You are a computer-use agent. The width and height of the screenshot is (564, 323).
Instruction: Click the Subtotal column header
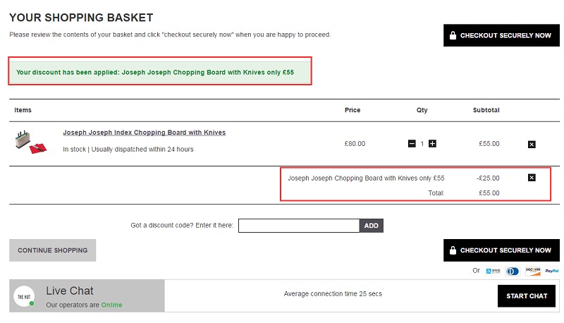coord(486,110)
